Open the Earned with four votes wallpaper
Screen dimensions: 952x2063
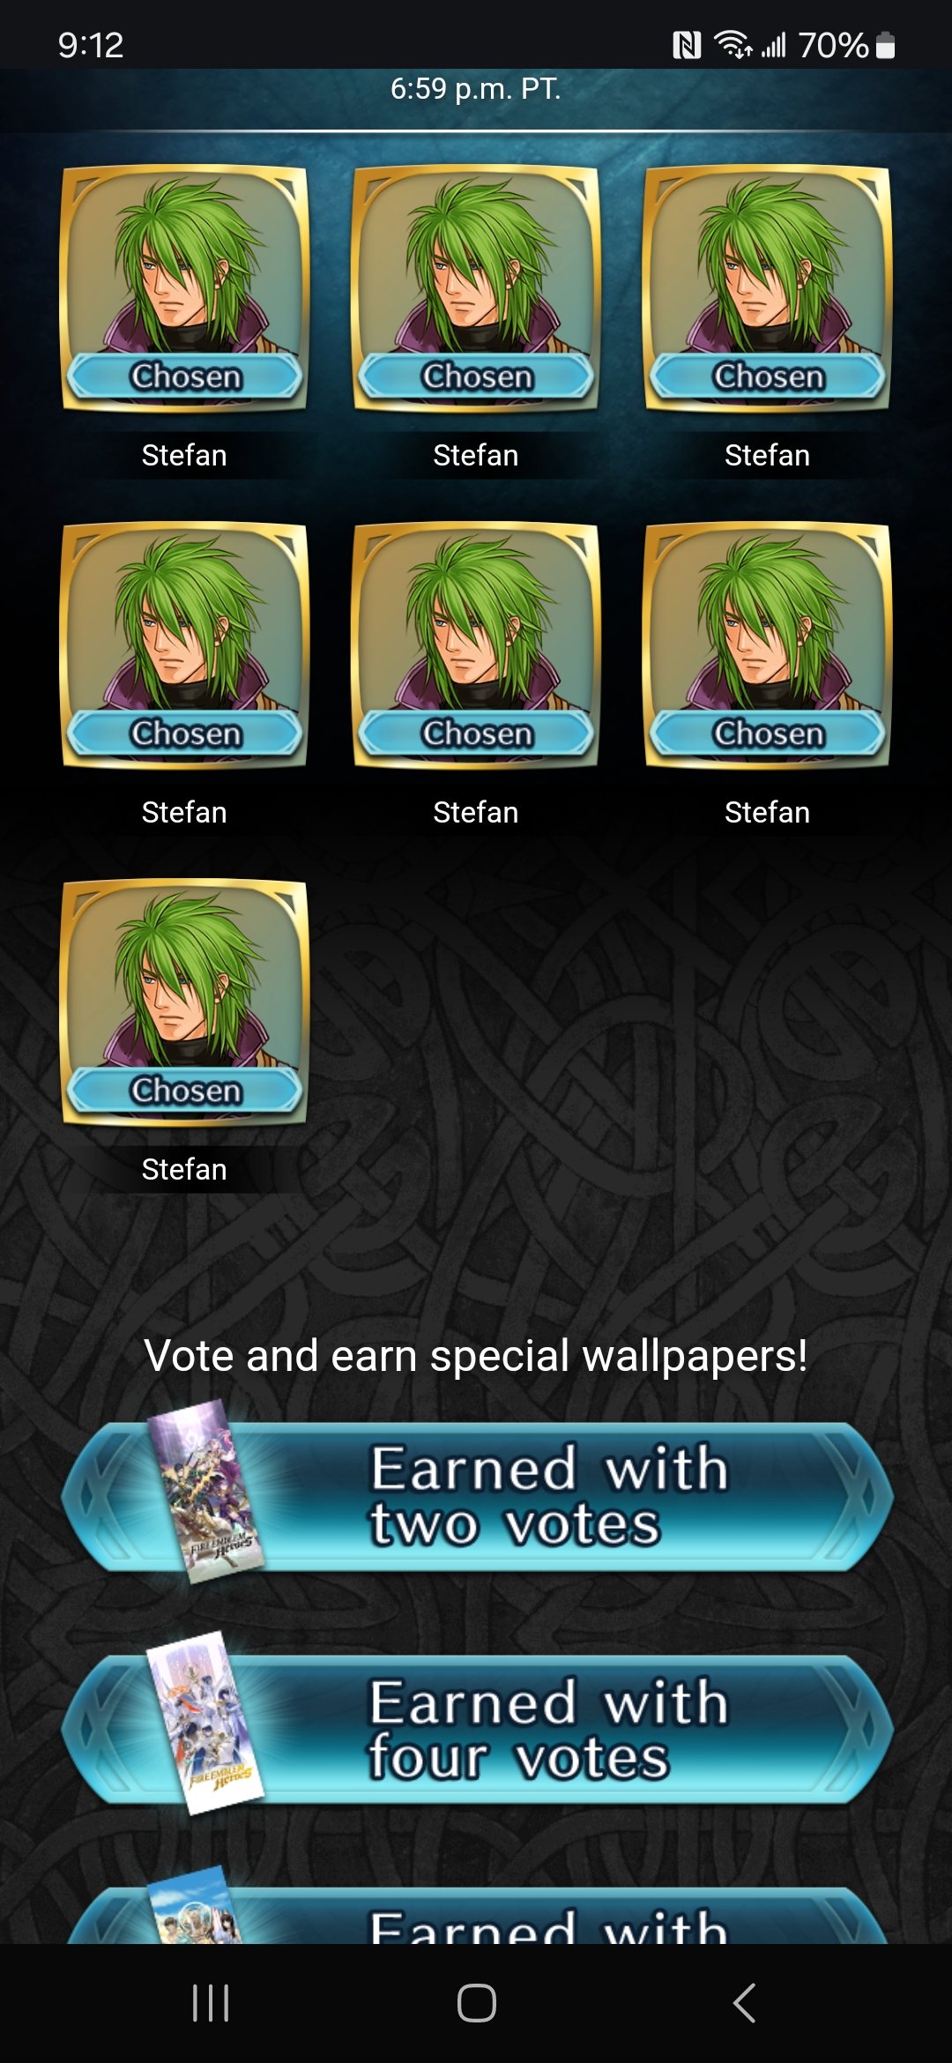(477, 1729)
